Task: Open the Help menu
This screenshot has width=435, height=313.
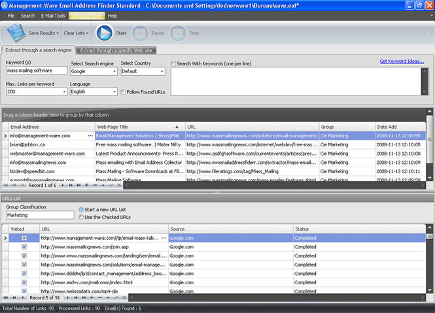Action: [112, 16]
